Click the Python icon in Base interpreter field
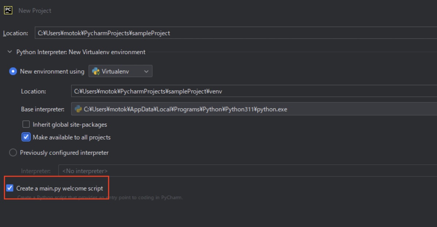This screenshot has width=437, height=227. click(x=78, y=109)
